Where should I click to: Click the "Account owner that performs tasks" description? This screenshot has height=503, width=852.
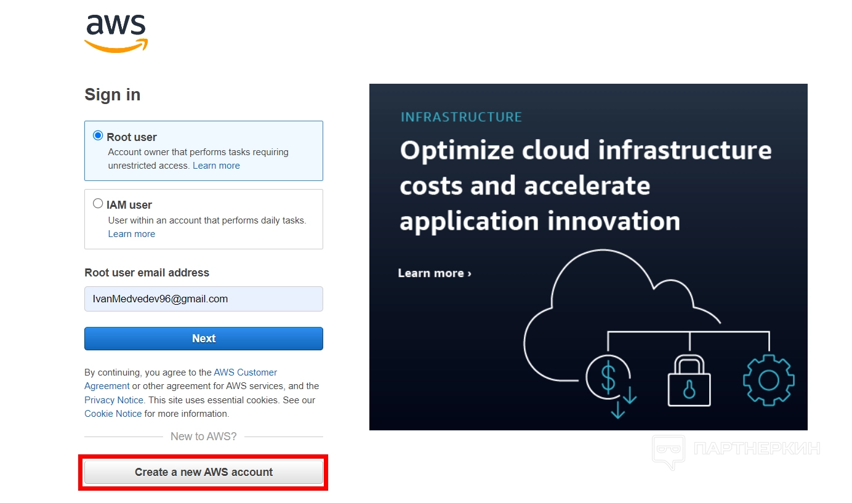point(198,159)
